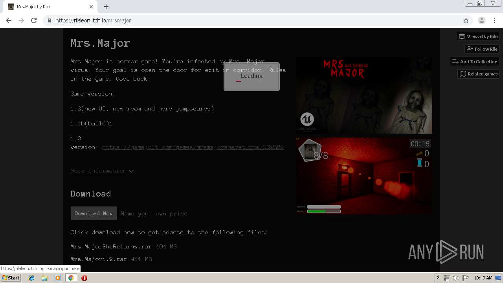
Task: Click the 411 MB file size
Action: [x=141, y=259]
